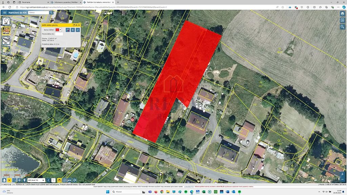Screen dimensions: 347x195
Task: Collapse the Měřit délky-plochy panel
Action: [x=77, y=25]
